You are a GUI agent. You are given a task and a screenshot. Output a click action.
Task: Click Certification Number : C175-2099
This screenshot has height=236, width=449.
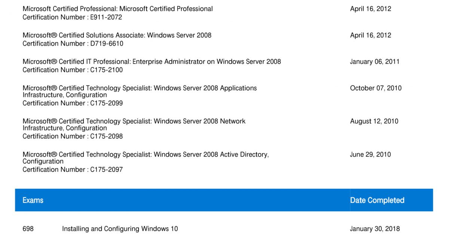pos(73,103)
